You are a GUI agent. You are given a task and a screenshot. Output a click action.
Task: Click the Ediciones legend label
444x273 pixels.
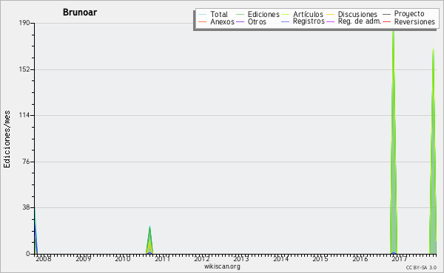coord(263,14)
